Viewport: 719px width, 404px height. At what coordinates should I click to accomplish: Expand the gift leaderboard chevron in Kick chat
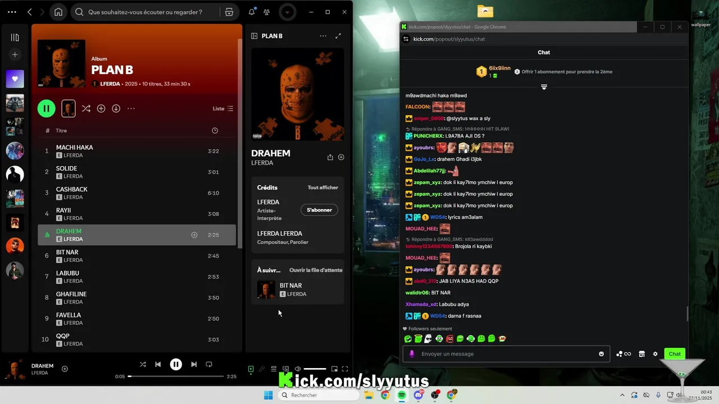click(x=544, y=87)
